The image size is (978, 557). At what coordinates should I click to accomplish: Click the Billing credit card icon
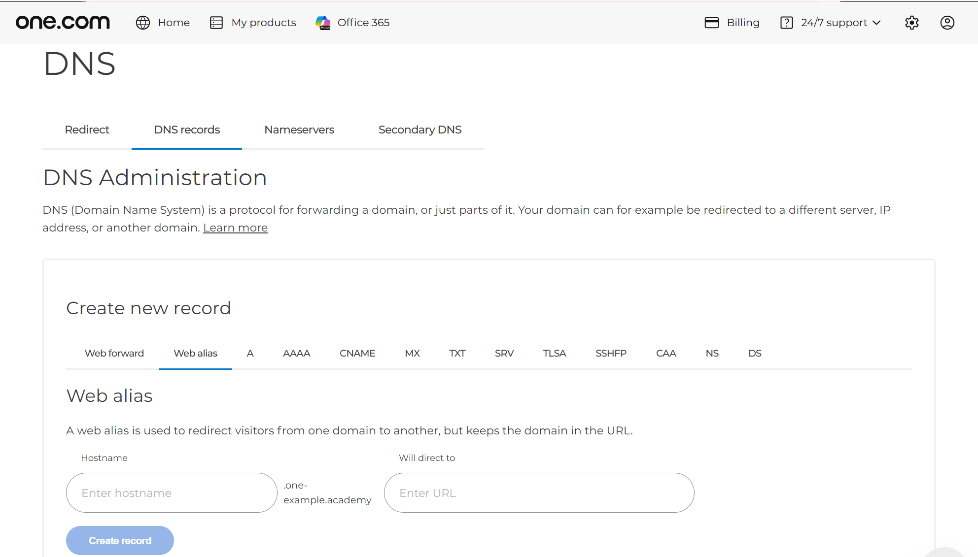712,23
